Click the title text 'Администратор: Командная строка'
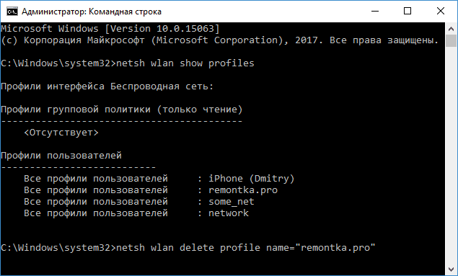Screen dimensions: 458x276 click(92, 12)
